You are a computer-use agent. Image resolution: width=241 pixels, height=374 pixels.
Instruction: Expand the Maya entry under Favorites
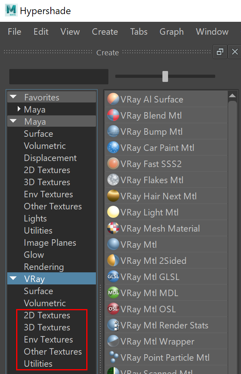[x=19, y=109]
